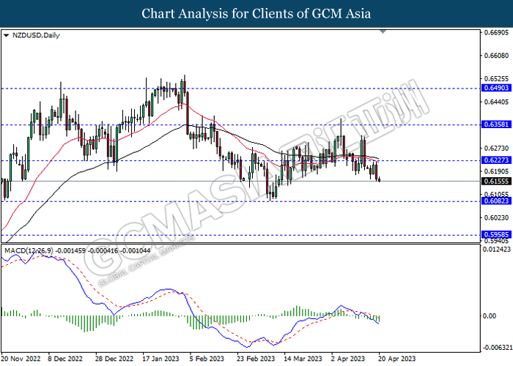The width and height of the screenshot is (513, 366).
Task: Click the NZDUSD,Daily symbol title
Action: click(x=36, y=35)
